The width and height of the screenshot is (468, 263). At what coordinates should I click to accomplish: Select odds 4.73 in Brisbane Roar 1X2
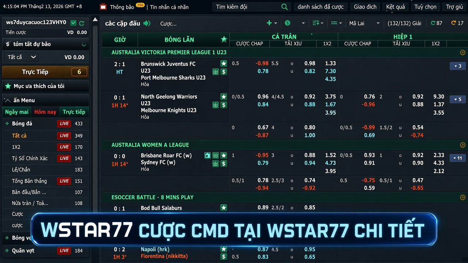(331, 163)
